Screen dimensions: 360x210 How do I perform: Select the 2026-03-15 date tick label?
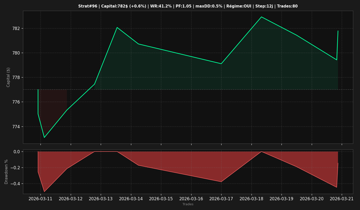point(161,199)
